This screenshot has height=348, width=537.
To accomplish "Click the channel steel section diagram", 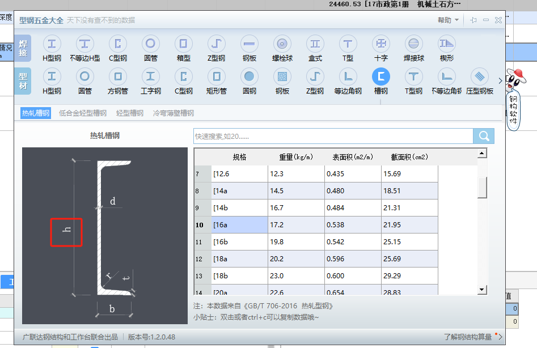I will click(105, 235).
